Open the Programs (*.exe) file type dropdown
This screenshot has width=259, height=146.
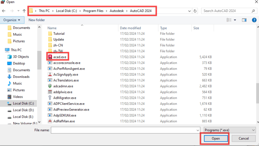point(230,130)
